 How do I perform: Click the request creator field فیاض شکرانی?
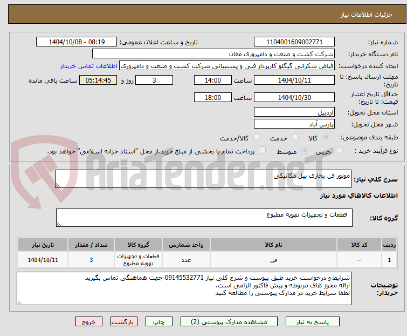pyautogui.click(x=227, y=66)
